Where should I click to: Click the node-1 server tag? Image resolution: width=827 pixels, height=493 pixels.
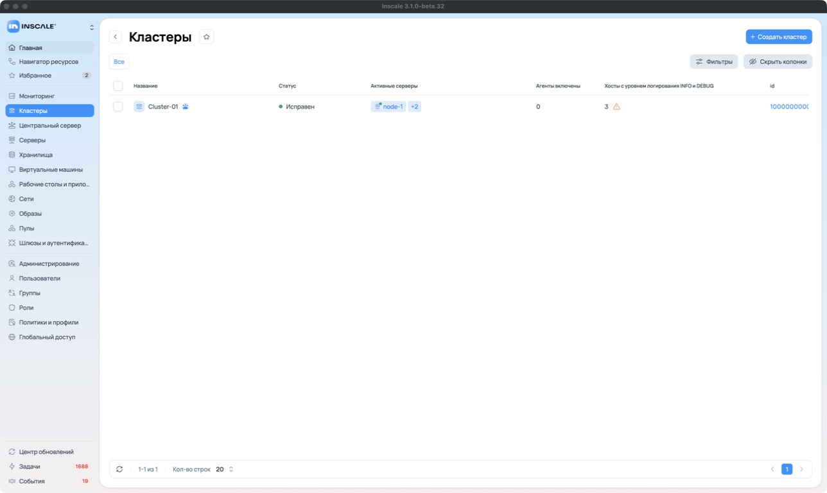[x=388, y=107]
